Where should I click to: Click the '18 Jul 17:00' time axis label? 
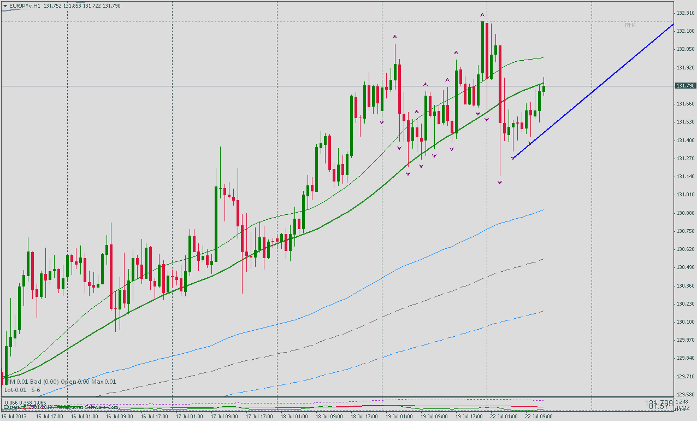click(x=364, y=416)
